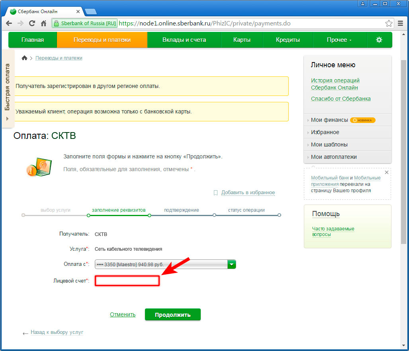Click the scrollbar down arrow

coord(403,345)
